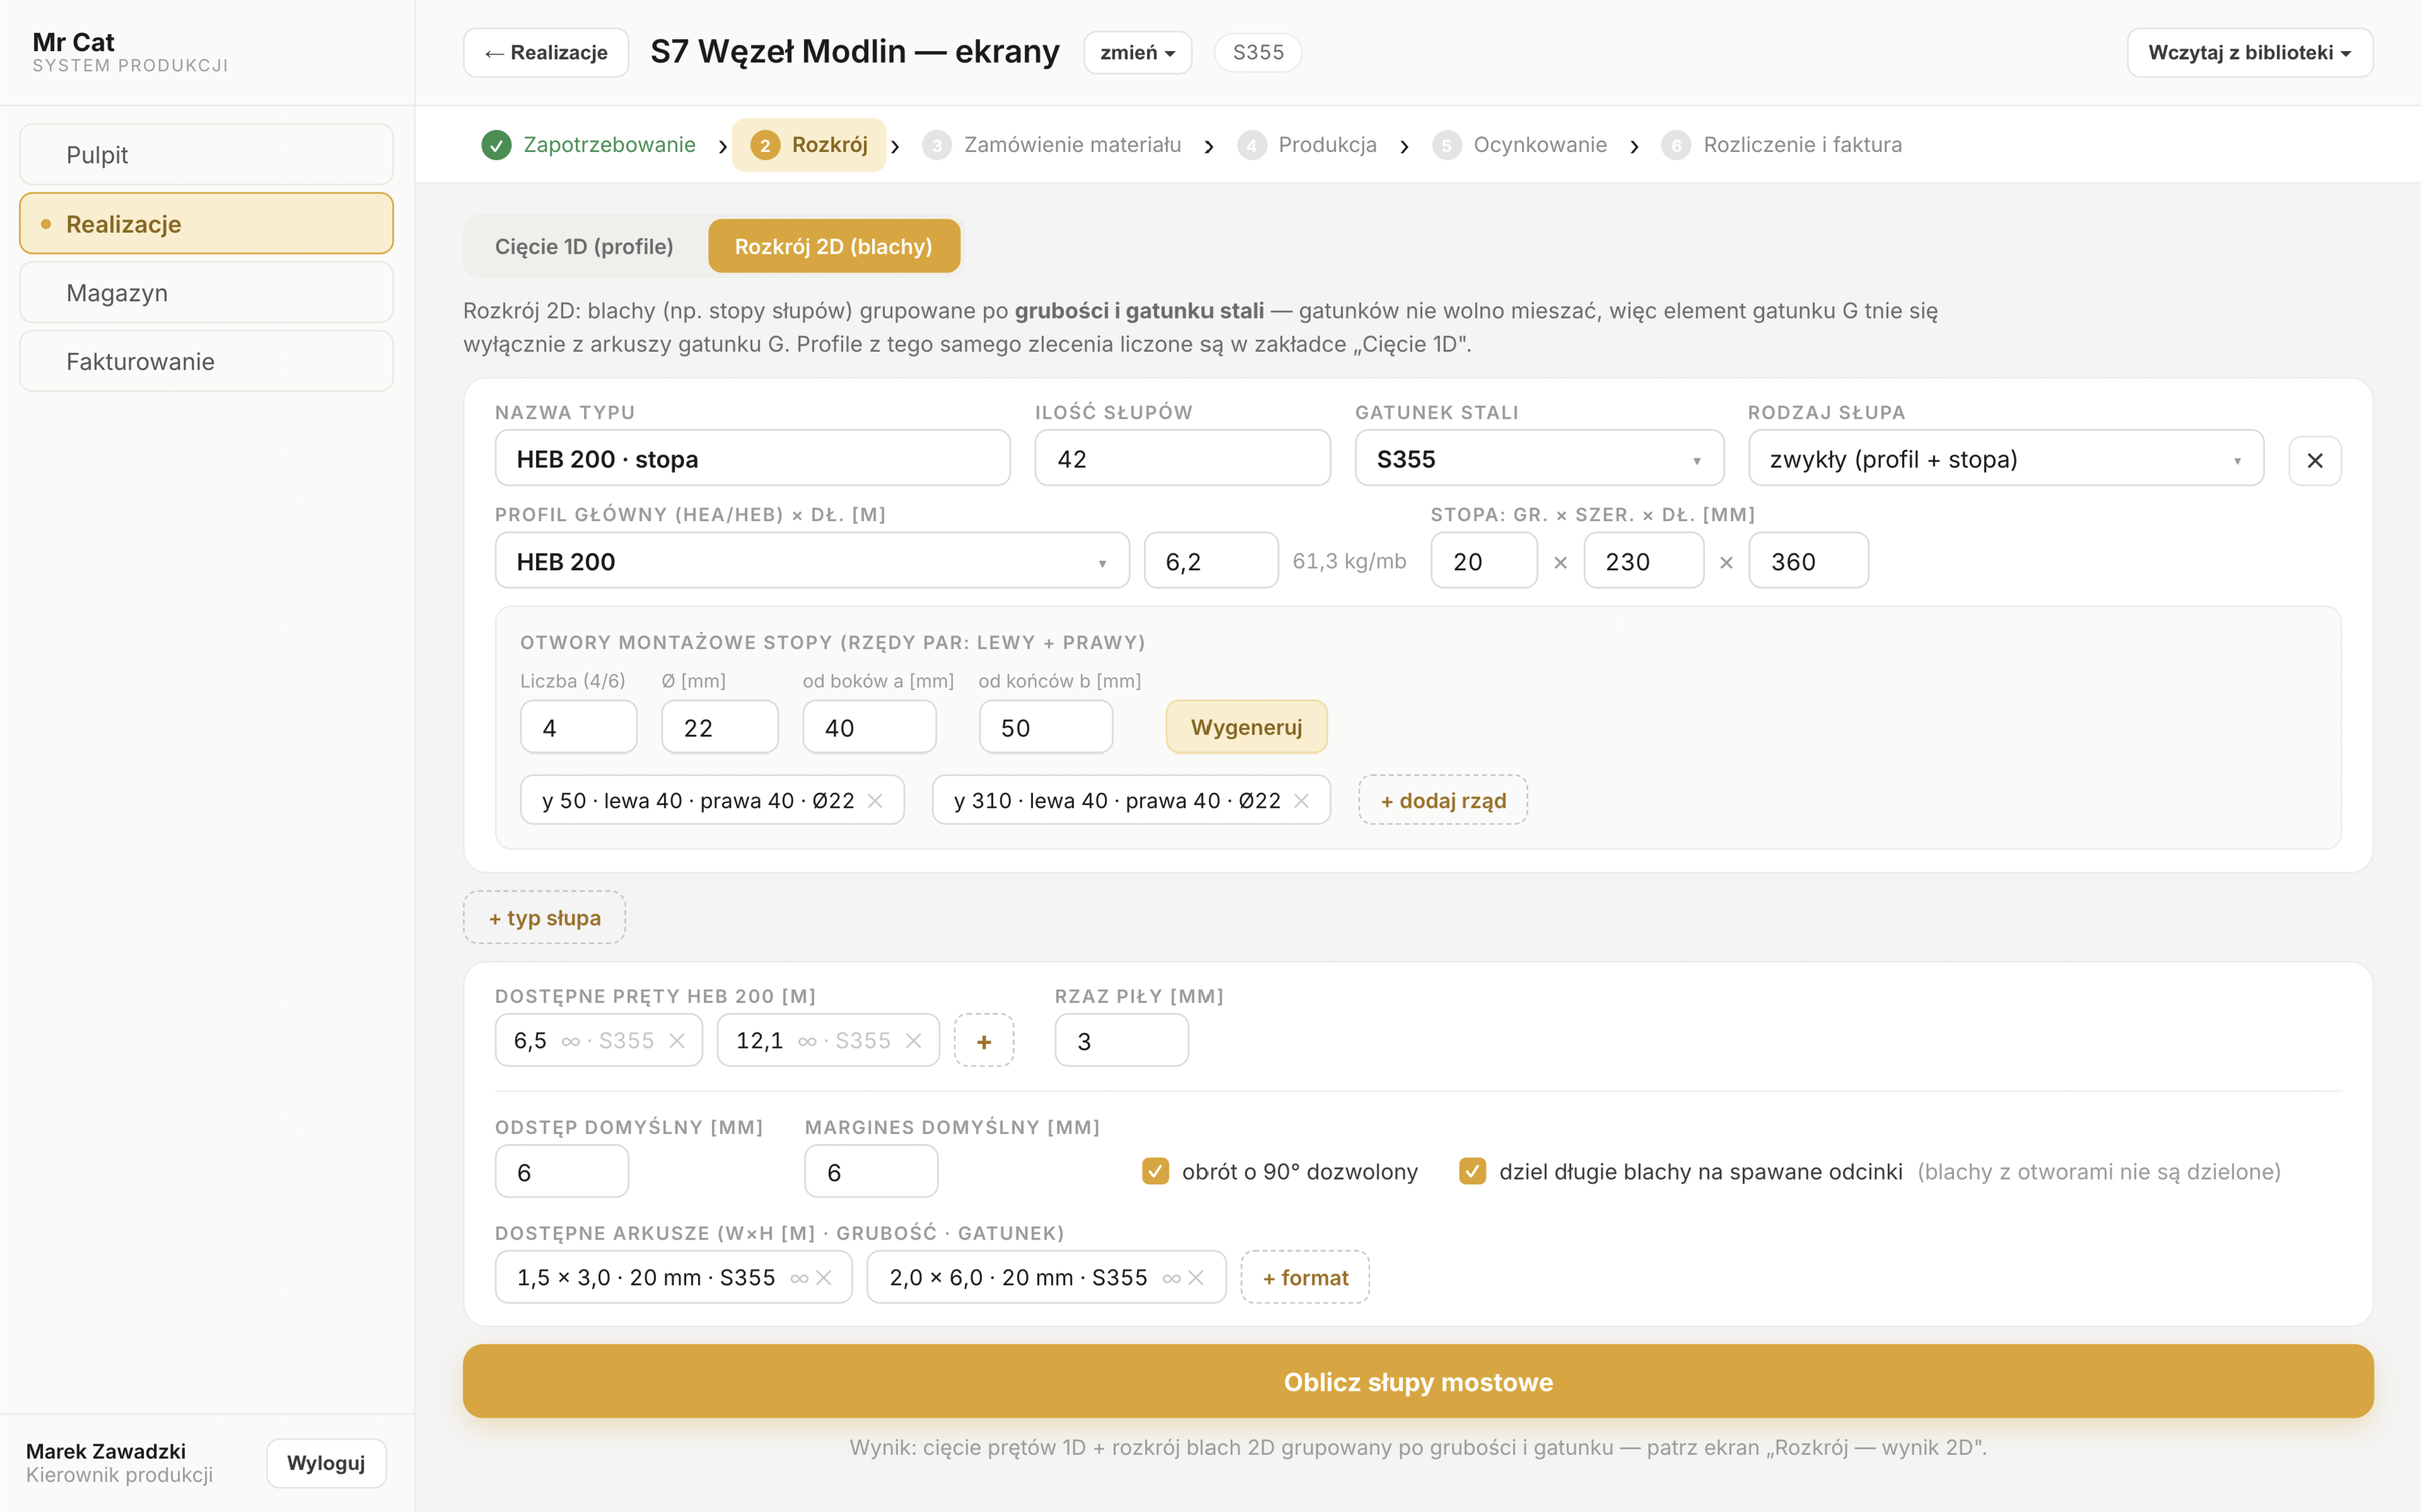Click the completed Zapotrzebowanie step checkmark

coord(496,145)
